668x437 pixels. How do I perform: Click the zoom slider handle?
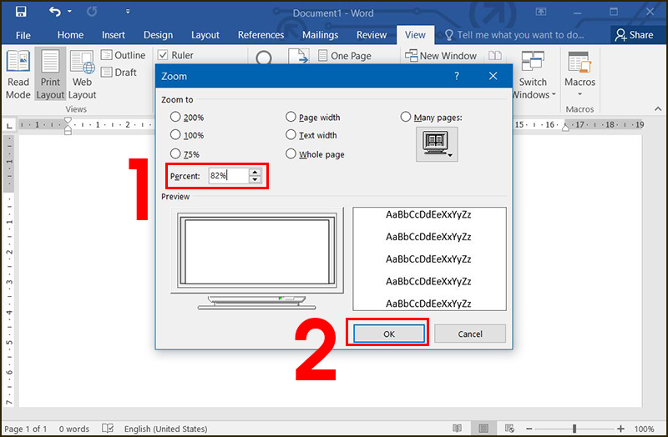click(574, 429)
